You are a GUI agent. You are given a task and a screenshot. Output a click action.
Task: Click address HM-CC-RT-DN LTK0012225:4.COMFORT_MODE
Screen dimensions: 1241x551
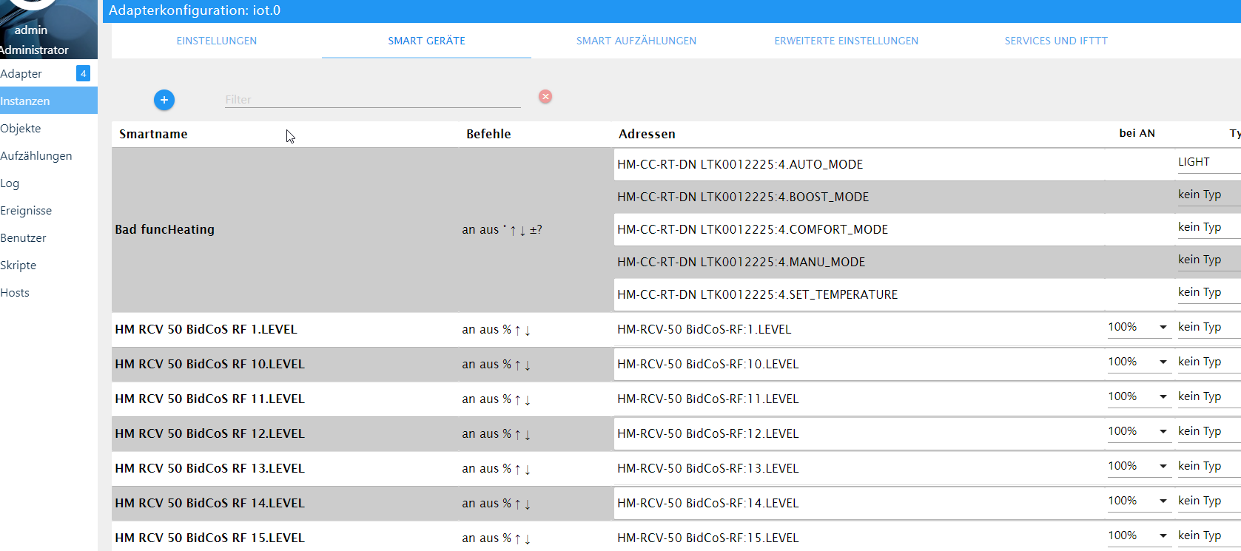coord(753,229)
